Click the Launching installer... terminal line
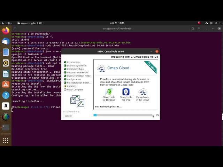This screenshot has width=223, height=167. 28,101
